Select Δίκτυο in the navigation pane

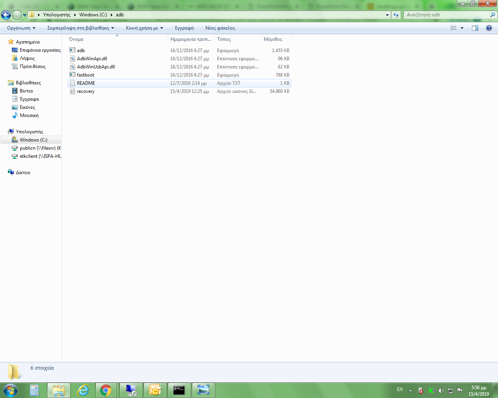tap(23, 173)
